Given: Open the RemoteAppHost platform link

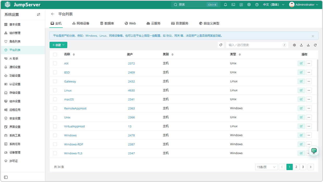Looking at the screenshot, I should 75,108.
